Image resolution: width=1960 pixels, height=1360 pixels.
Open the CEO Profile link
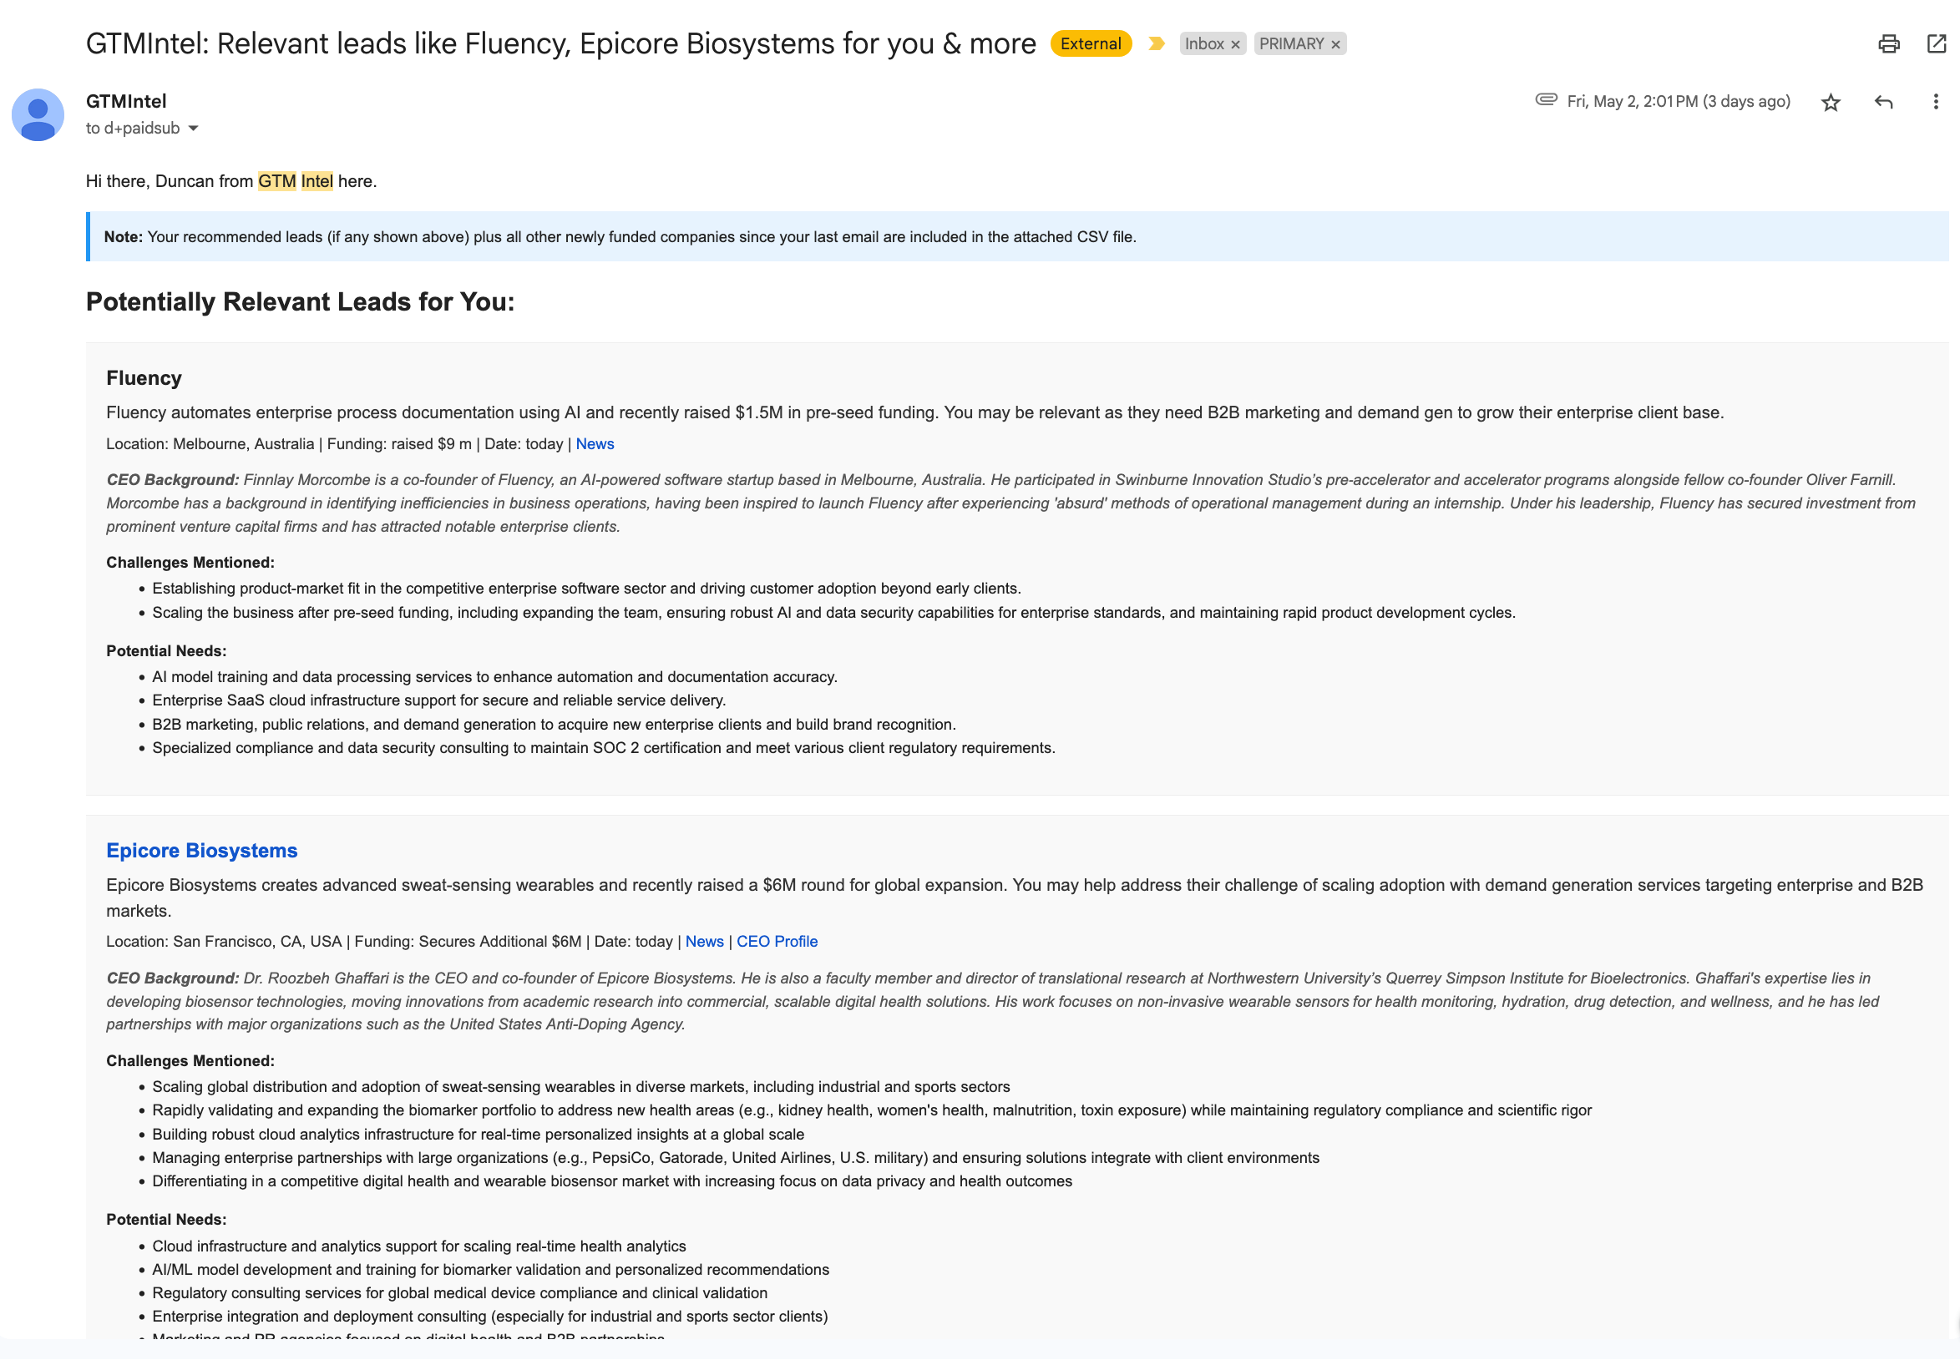[777, 942]
